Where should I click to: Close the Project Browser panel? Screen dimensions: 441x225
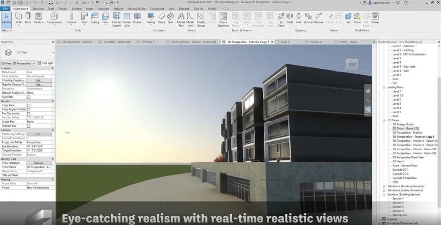[439, 42]
